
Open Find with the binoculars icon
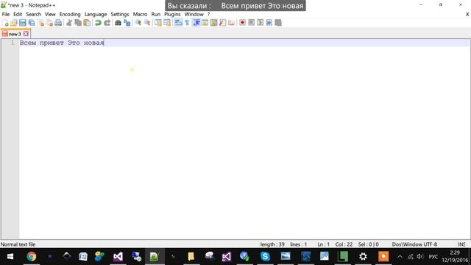118,23
